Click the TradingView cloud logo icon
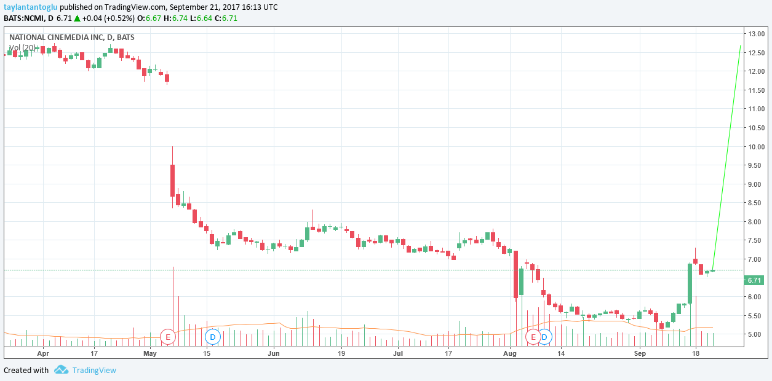Viewport: 772px width, 381px height. pos(61,370)
